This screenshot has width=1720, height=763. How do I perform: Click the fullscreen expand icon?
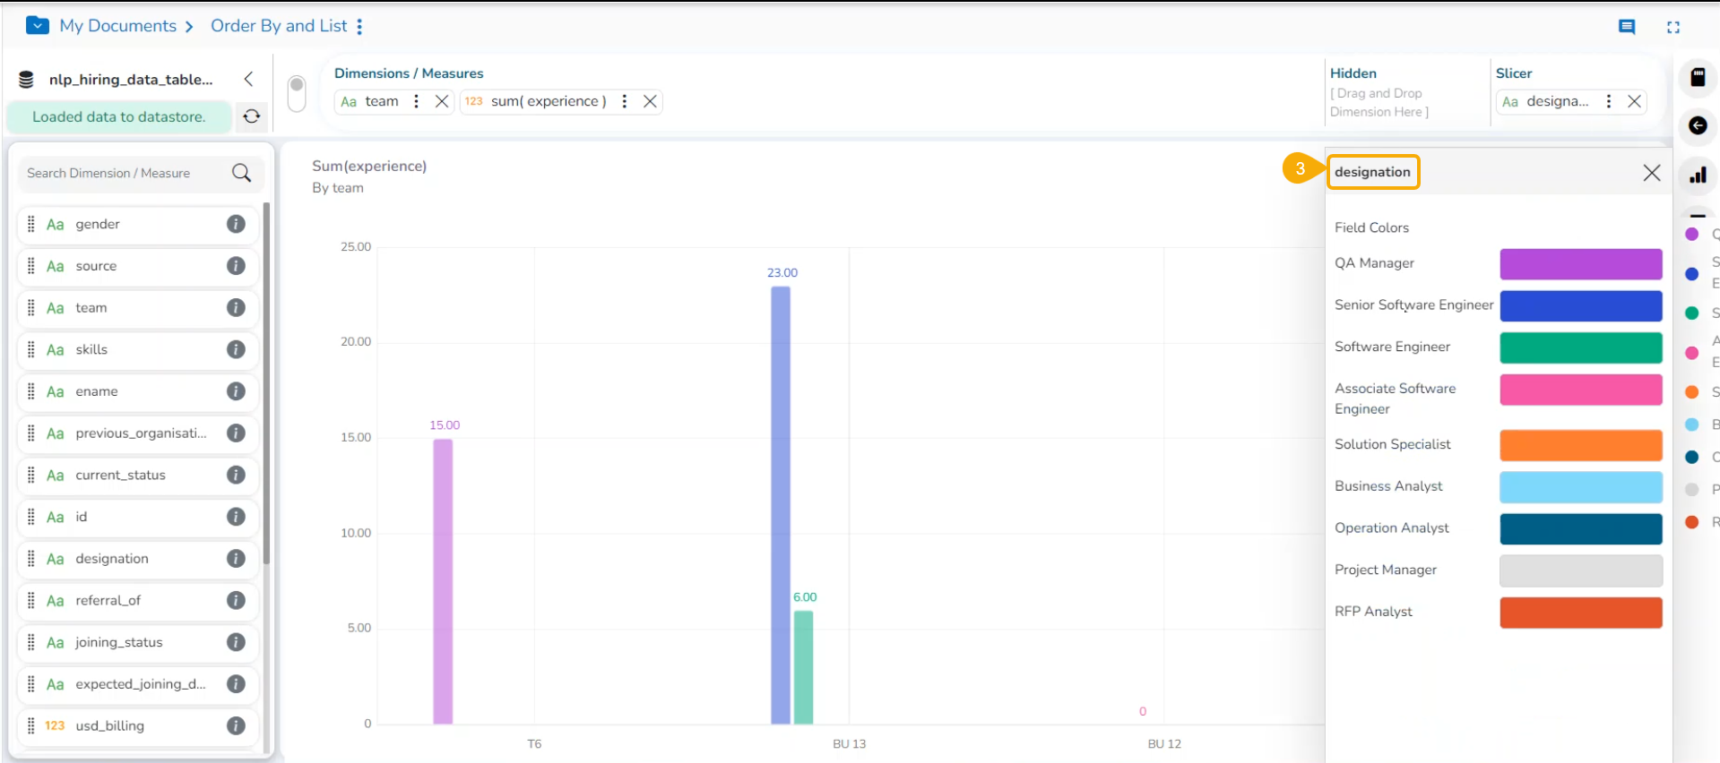click(x=1673, y=27)
